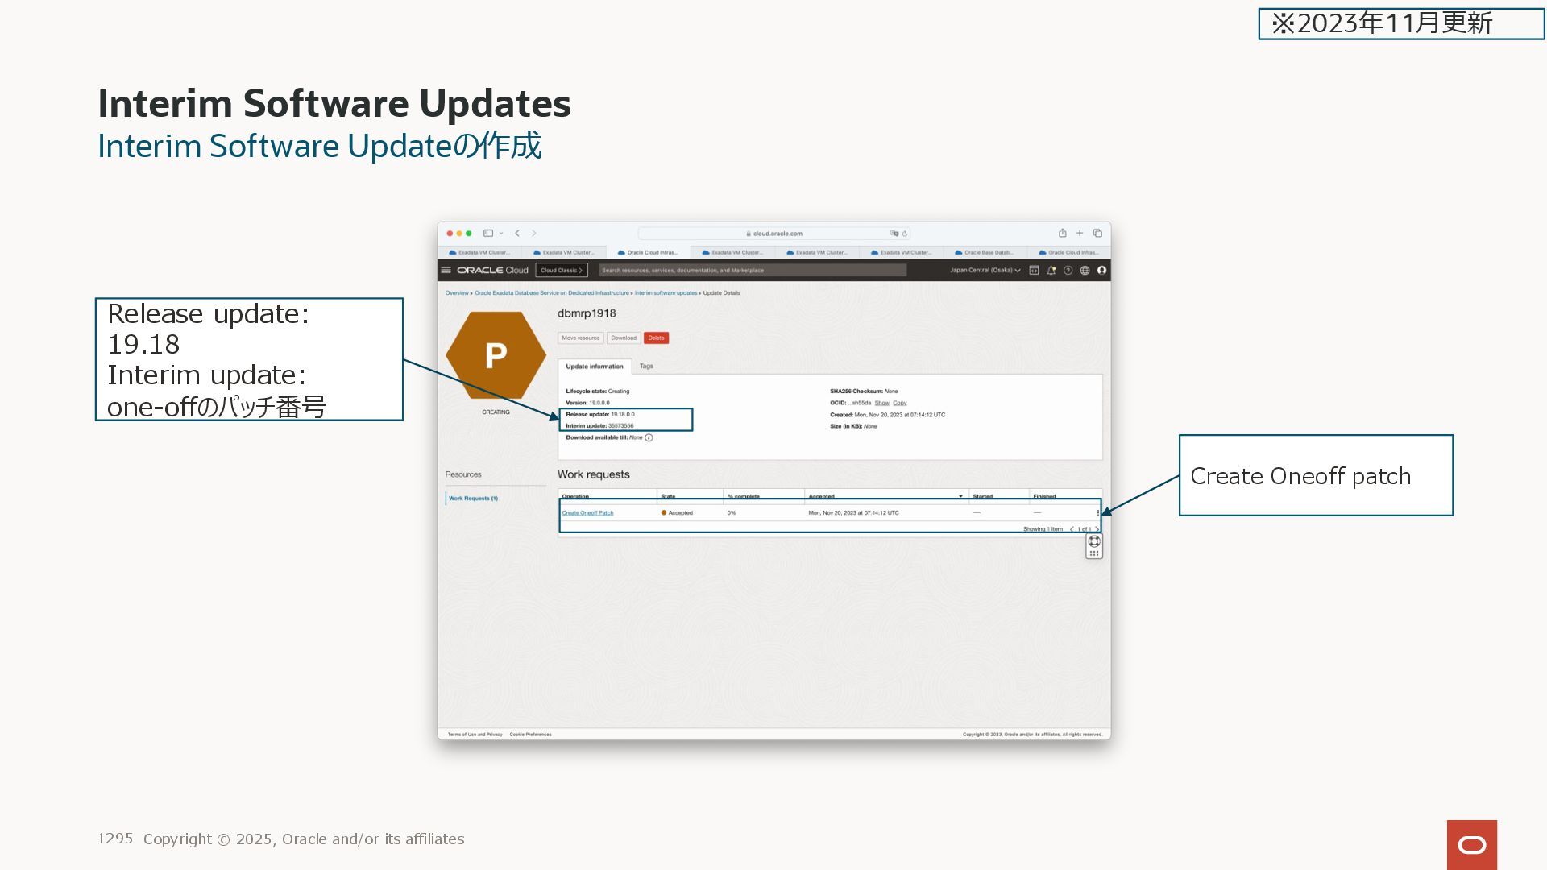Click the Copy link next to OCID
Screen dimensions: 1547x870
click(899, 403)
